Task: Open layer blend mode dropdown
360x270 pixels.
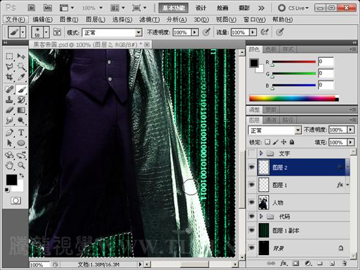Action: coord(298,131)
